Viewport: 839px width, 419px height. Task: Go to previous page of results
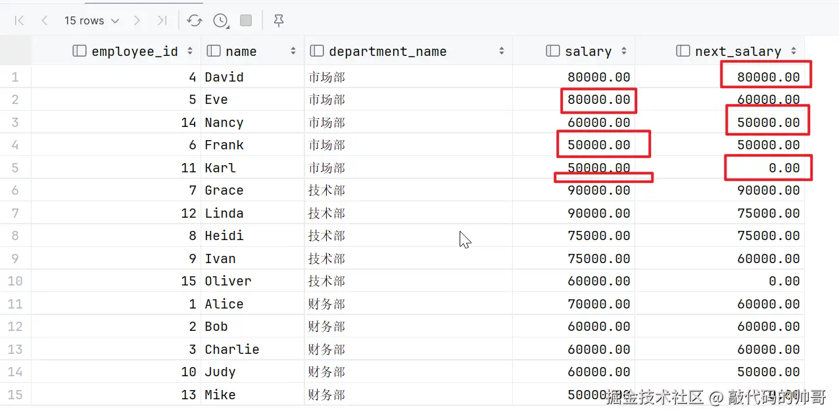click(x=44, y=21)
